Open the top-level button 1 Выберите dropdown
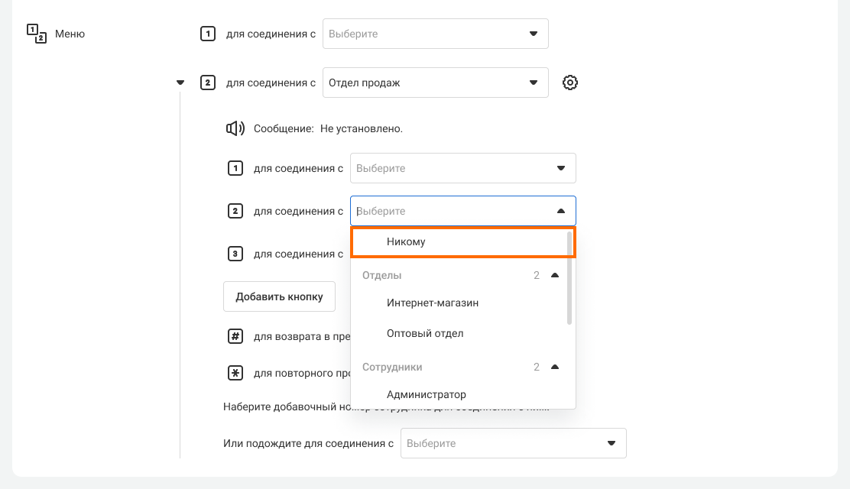This screenshot has width=850, height=489. click(436, 34)
